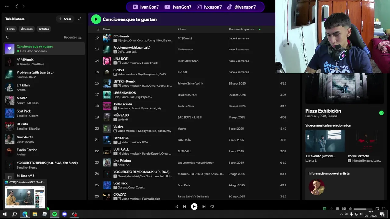The image size is (390, 219).
Task: Open Las Leyendas Nunca Mueren album
Action: [x=196, y=163]
